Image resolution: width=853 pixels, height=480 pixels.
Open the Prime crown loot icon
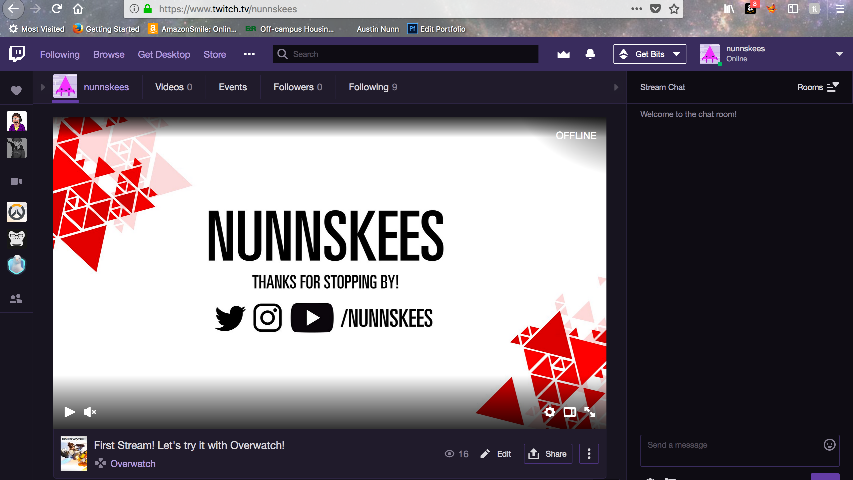(x=563, y=54)
